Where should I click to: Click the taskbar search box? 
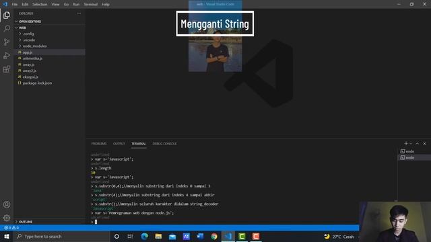click(x=61, y=236)
